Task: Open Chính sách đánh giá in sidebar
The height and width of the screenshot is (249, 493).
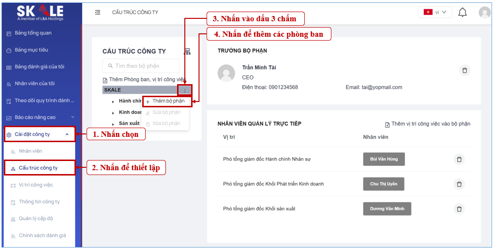Action: click(42, 235)
